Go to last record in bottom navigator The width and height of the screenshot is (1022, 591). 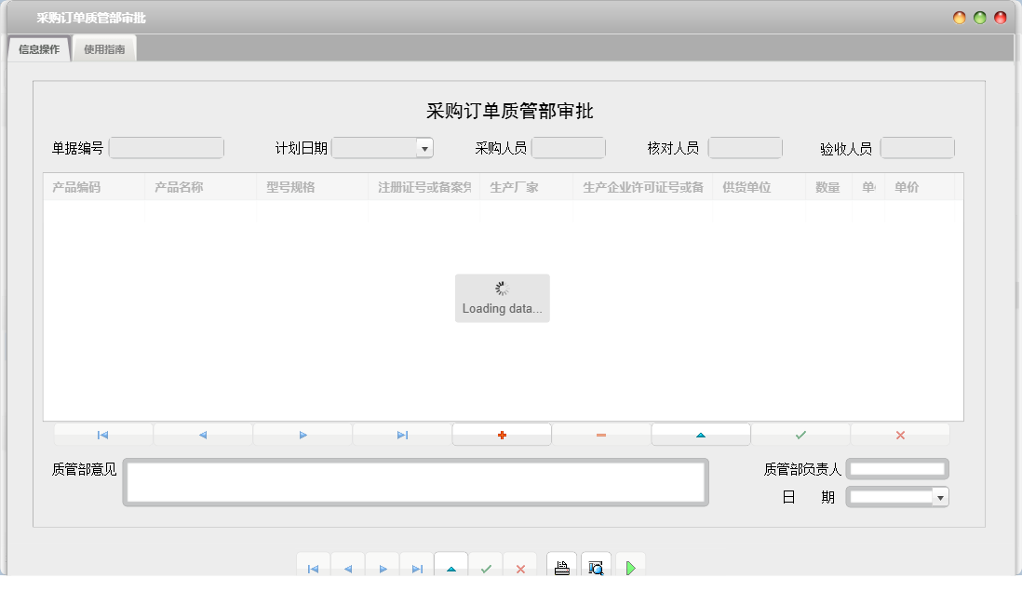click(417, 566)
